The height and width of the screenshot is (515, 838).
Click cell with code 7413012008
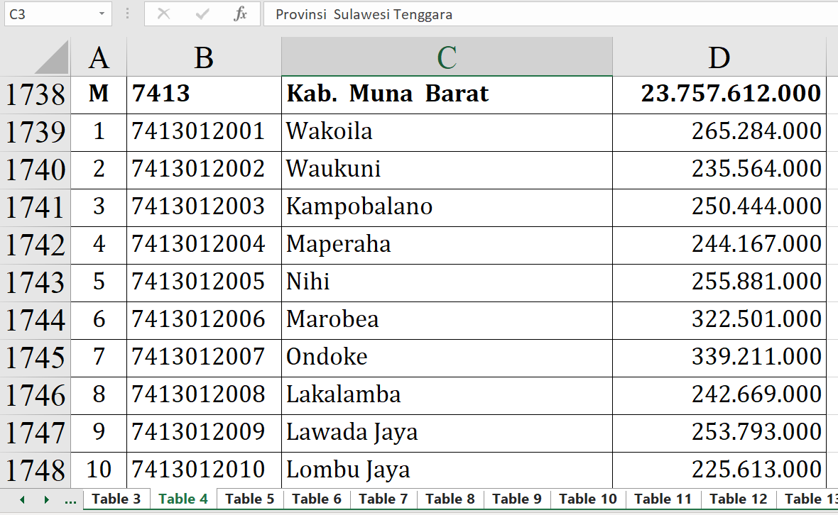tap(204, 395)
